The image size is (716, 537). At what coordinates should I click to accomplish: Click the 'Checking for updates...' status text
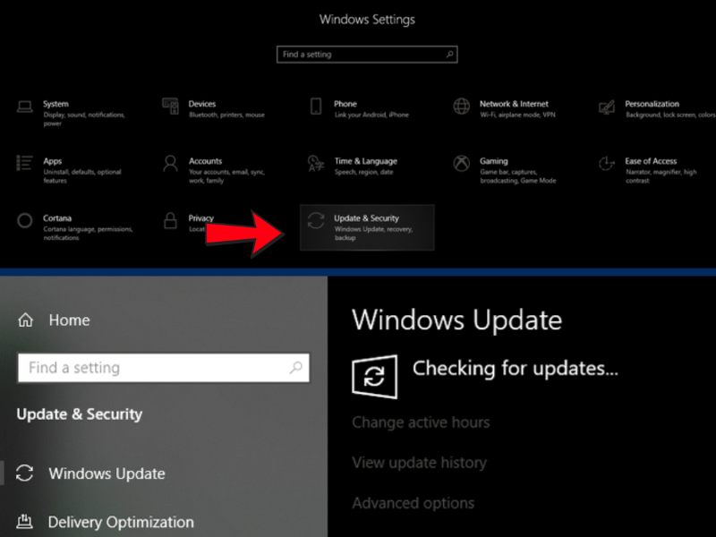pos(516,368)
